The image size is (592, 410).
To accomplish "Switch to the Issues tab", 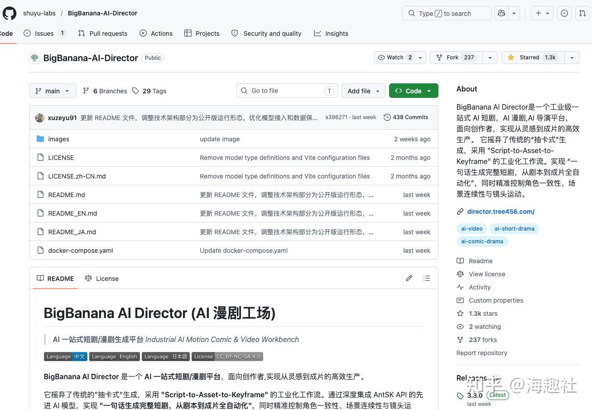I will click(x=45, y=33).
